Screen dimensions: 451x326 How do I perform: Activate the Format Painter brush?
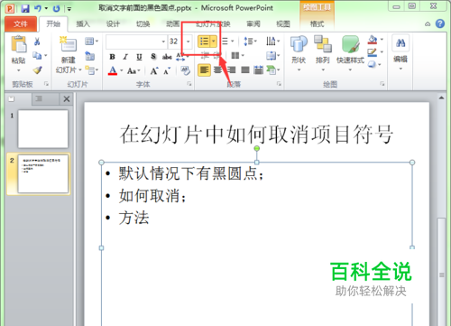38,70
